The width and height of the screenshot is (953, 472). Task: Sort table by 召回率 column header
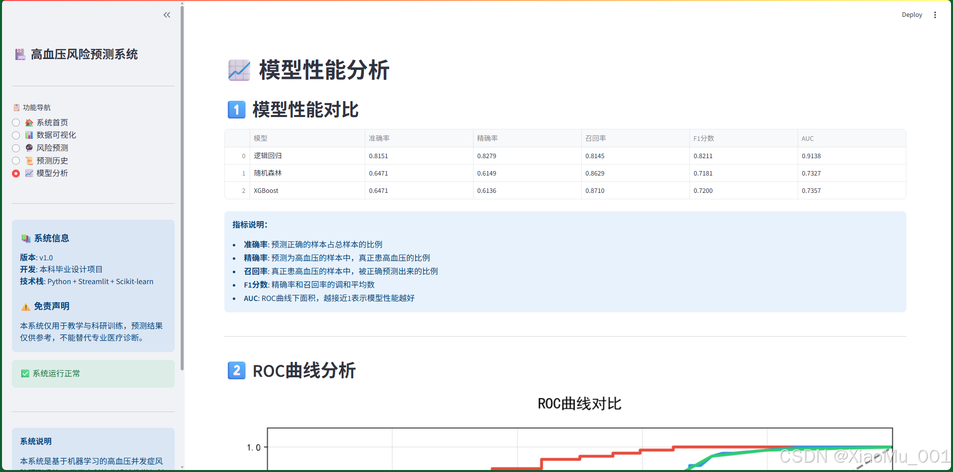[635, 138]
